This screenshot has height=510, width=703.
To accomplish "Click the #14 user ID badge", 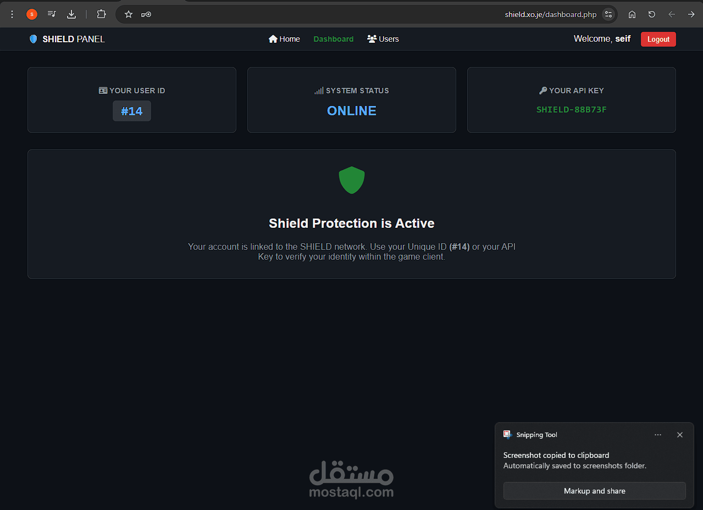I will (x=132, y=111).
